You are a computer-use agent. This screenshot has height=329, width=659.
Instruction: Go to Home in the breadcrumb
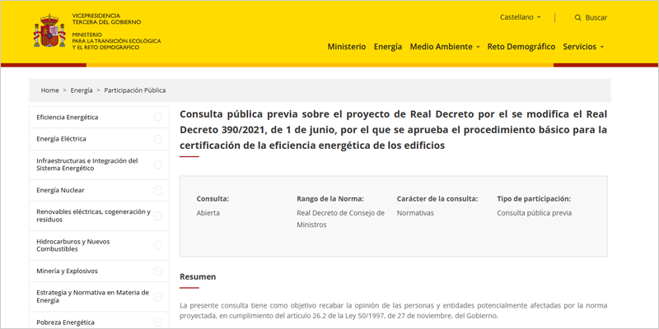pyautogui.click(x=50, y=90)
